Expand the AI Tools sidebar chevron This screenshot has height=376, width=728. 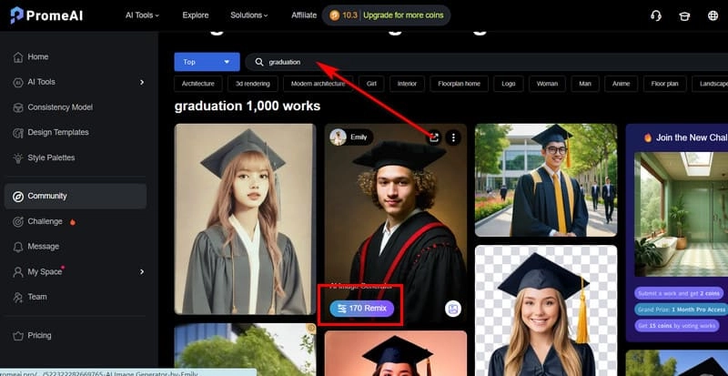click(142, 82)
